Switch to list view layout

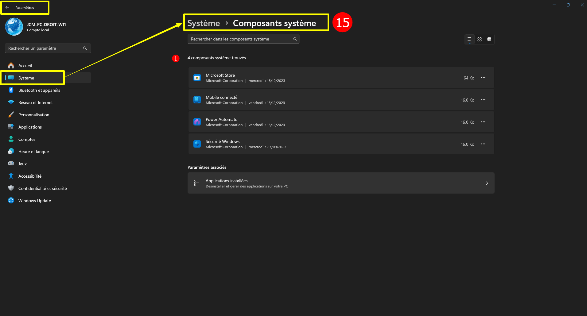(x=469, y=39)
